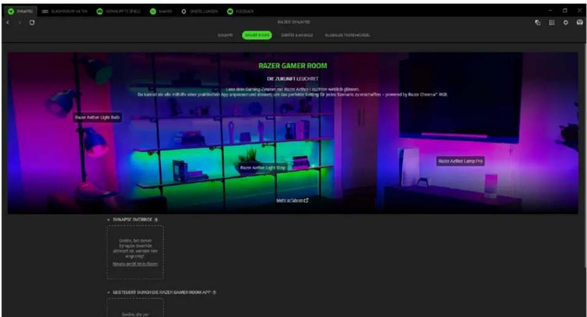
Task: Select the Cockpit navigation item
Action: (225, 35)
